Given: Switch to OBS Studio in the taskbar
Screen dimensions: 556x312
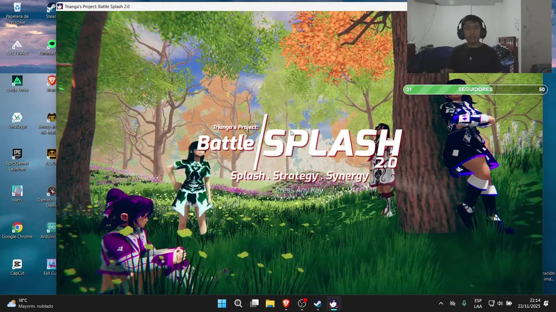Looking at the screenshot, I should [x=302, y=303].
